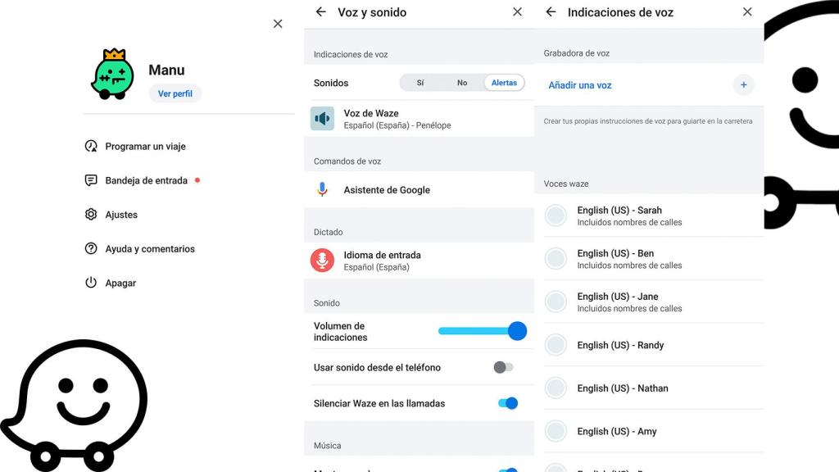Click the Ayuda y comentarios question icon
839x472 pixels.
click(x=91, y=249)
